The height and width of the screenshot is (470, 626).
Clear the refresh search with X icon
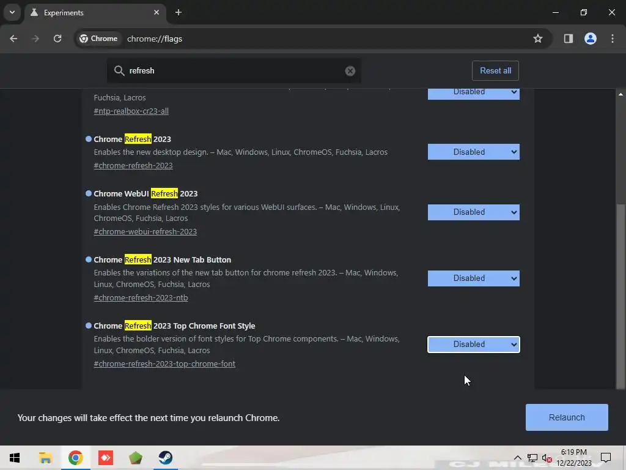point(350,71)
